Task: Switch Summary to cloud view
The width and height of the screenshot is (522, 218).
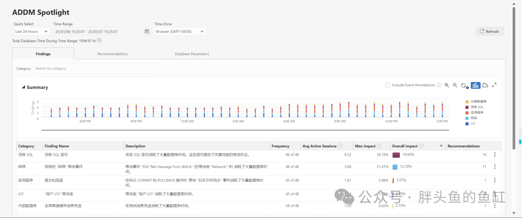Action: pos(485,85)
